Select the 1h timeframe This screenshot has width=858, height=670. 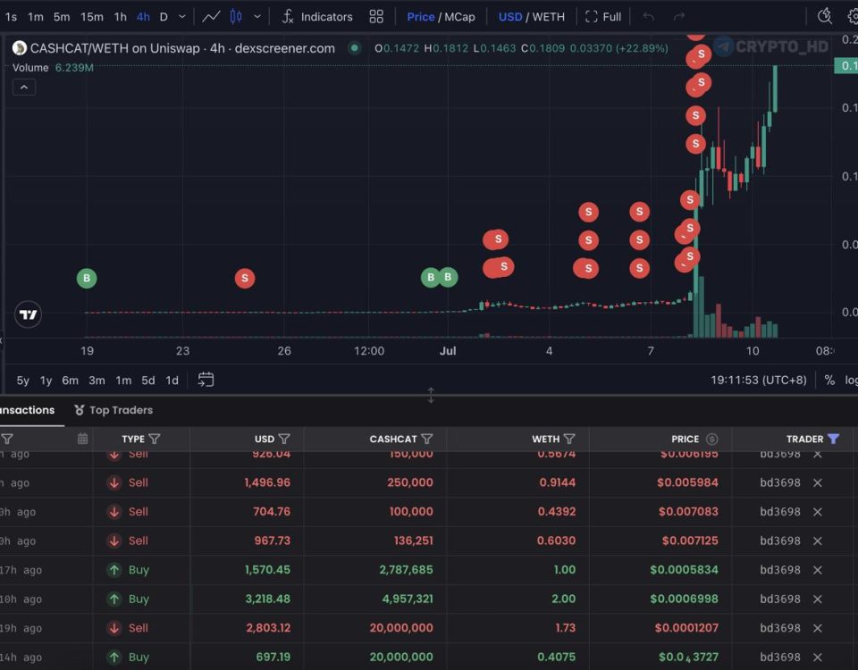(x=121, y=17)
